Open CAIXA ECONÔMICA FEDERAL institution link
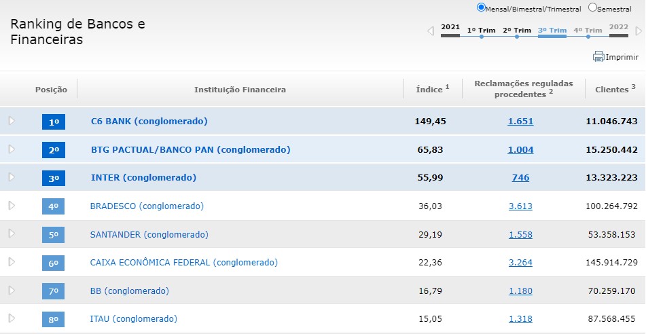646x334 pixels. [183, 262]
